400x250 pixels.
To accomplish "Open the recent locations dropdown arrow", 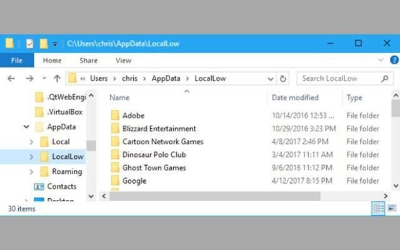I will (x=44, y=78).
